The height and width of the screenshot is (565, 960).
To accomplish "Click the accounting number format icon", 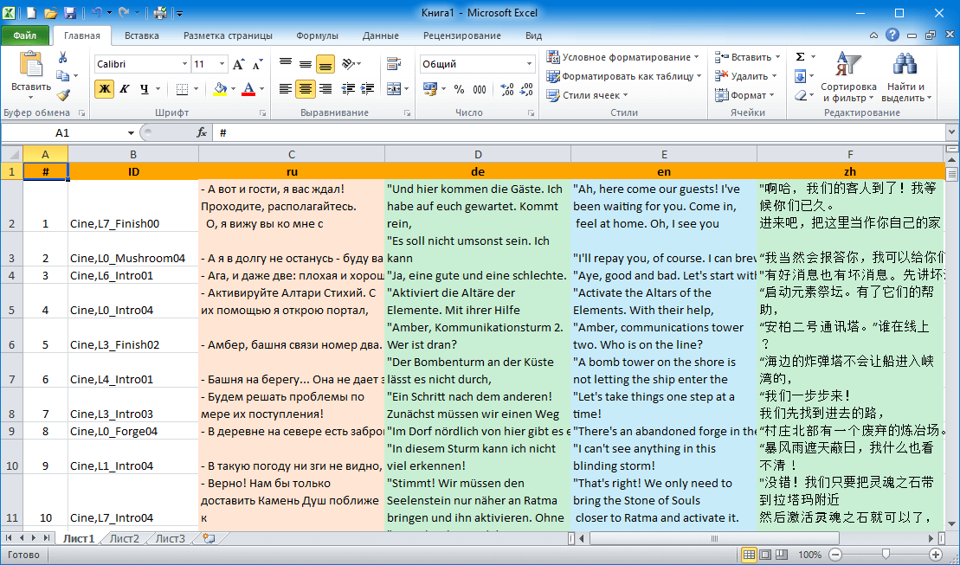I will 430,89.
